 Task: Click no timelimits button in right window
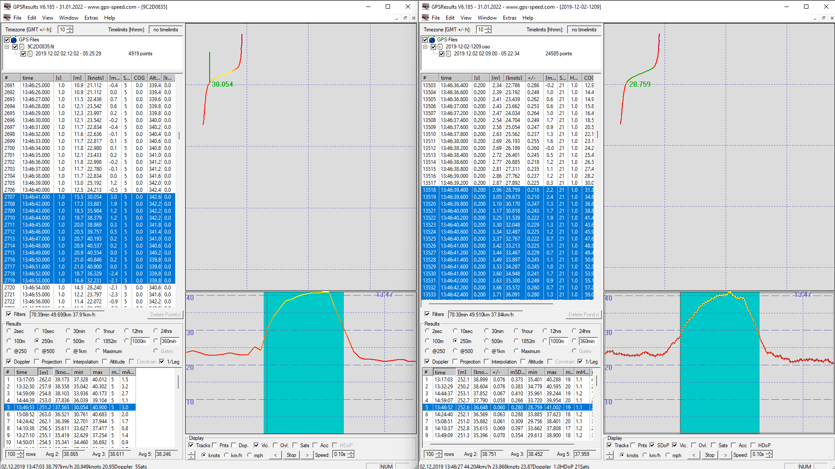click(584, 30)
